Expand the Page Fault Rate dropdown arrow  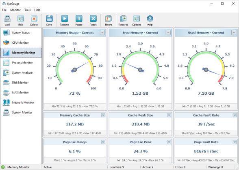click(235, 142)
